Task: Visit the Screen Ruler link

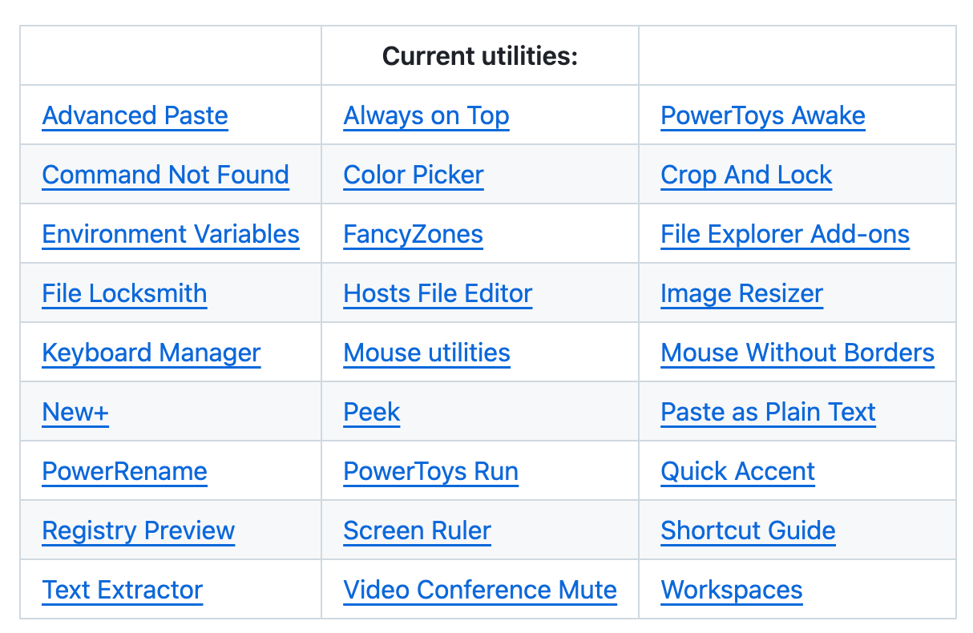Action: [418, 530]
